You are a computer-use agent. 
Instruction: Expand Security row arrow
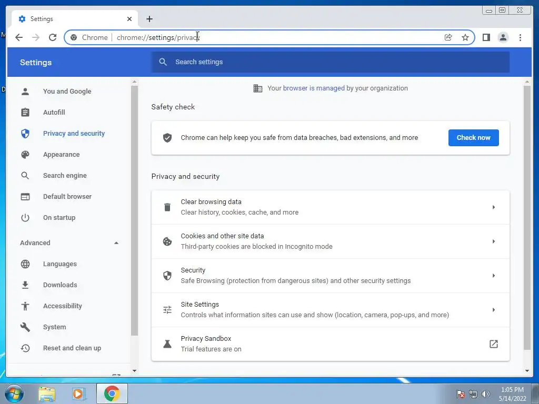point(494,276)
